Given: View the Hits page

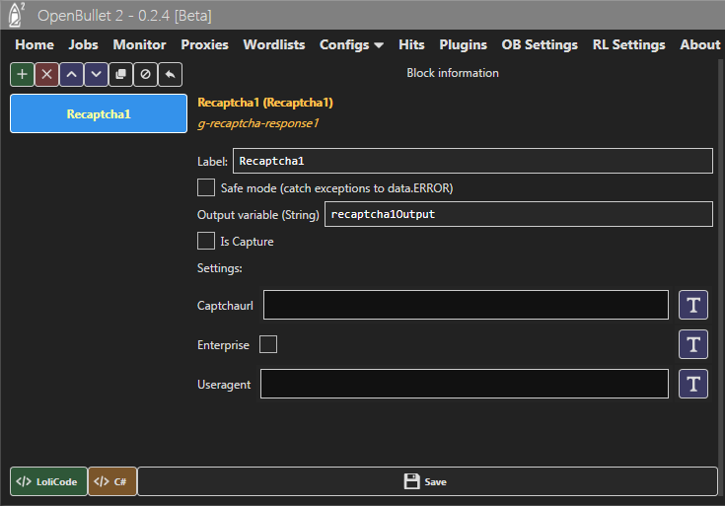Looking at the screenshot, I should pos(411,44).
